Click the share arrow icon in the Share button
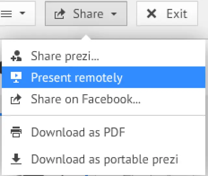The width and height of the screenshot is (208, 176). (x=60, y=14)
